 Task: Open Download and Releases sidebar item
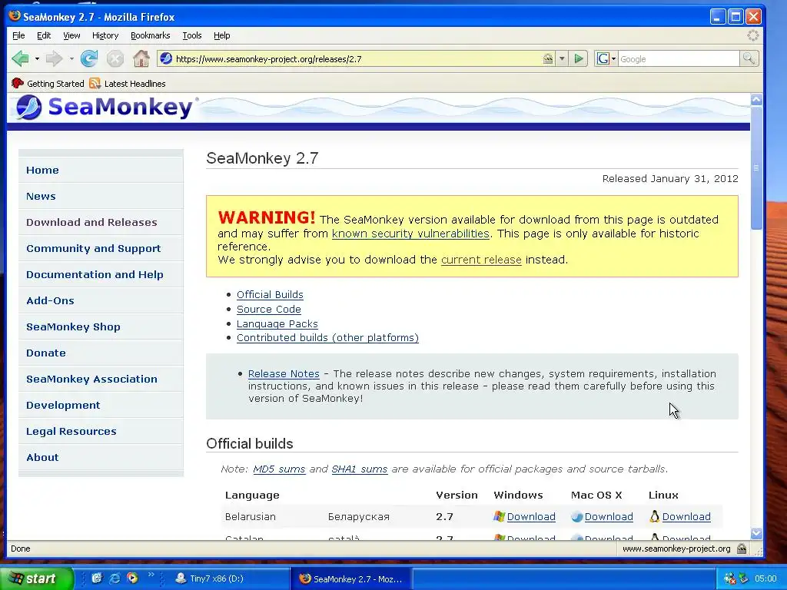[x=101, y=222]
